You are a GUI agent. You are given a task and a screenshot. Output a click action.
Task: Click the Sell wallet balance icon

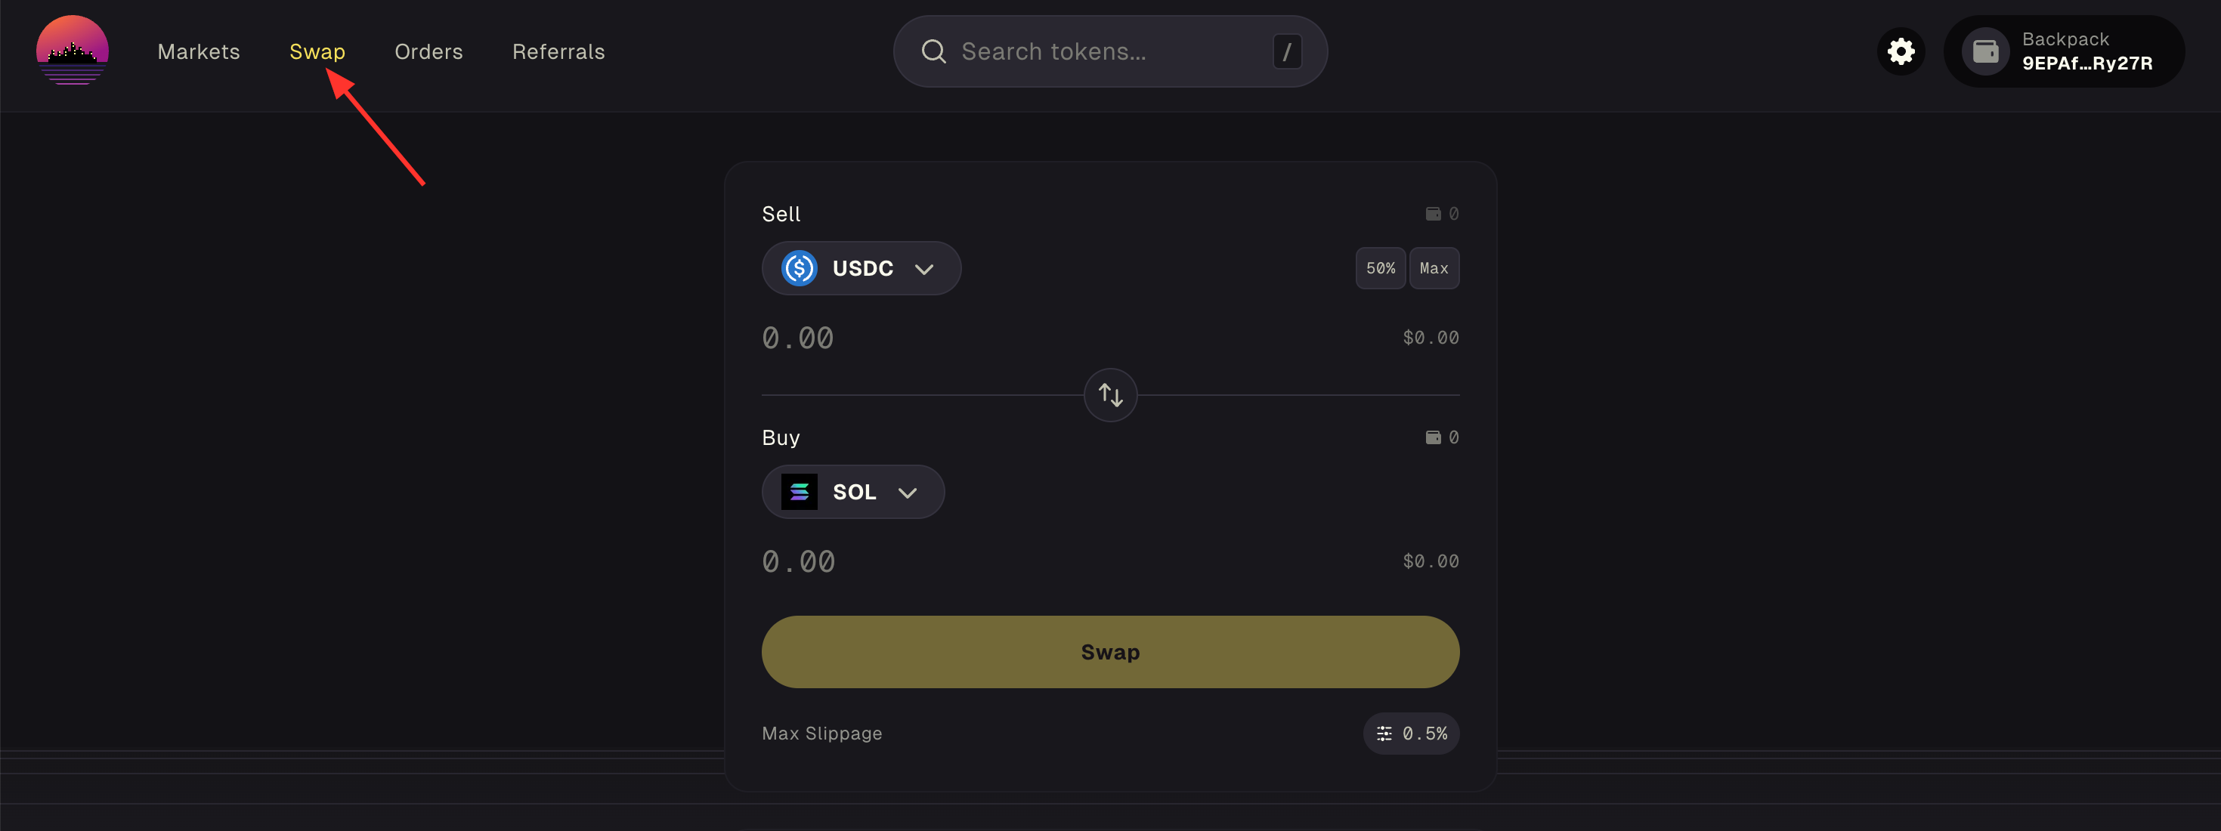1433,214
